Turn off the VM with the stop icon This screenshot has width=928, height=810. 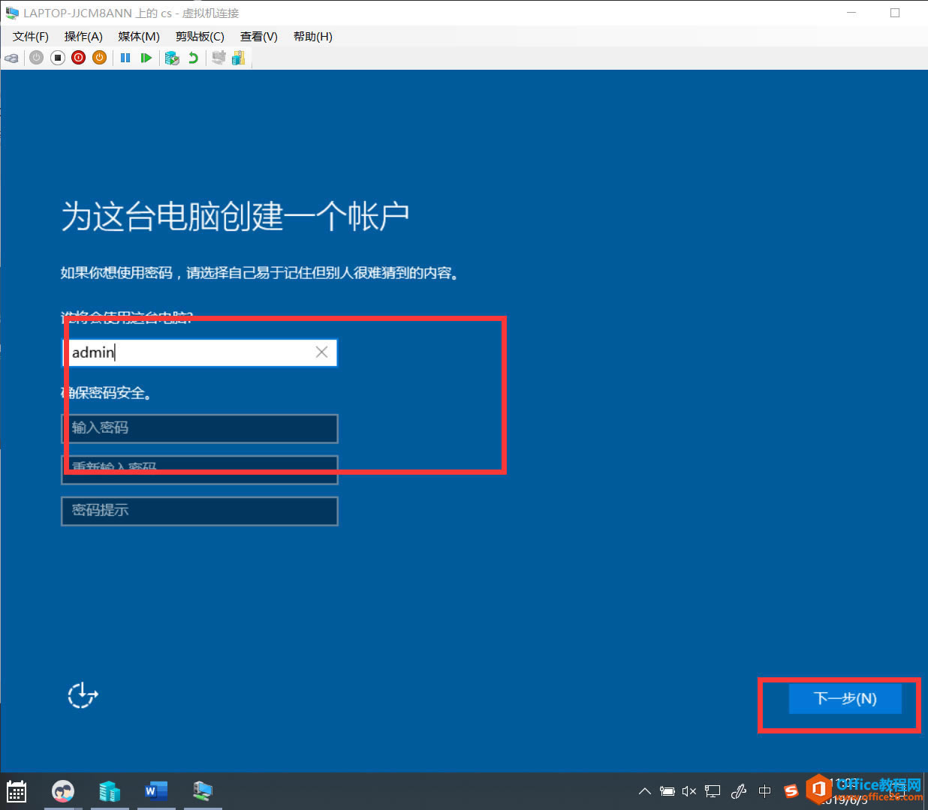point(58,58)
